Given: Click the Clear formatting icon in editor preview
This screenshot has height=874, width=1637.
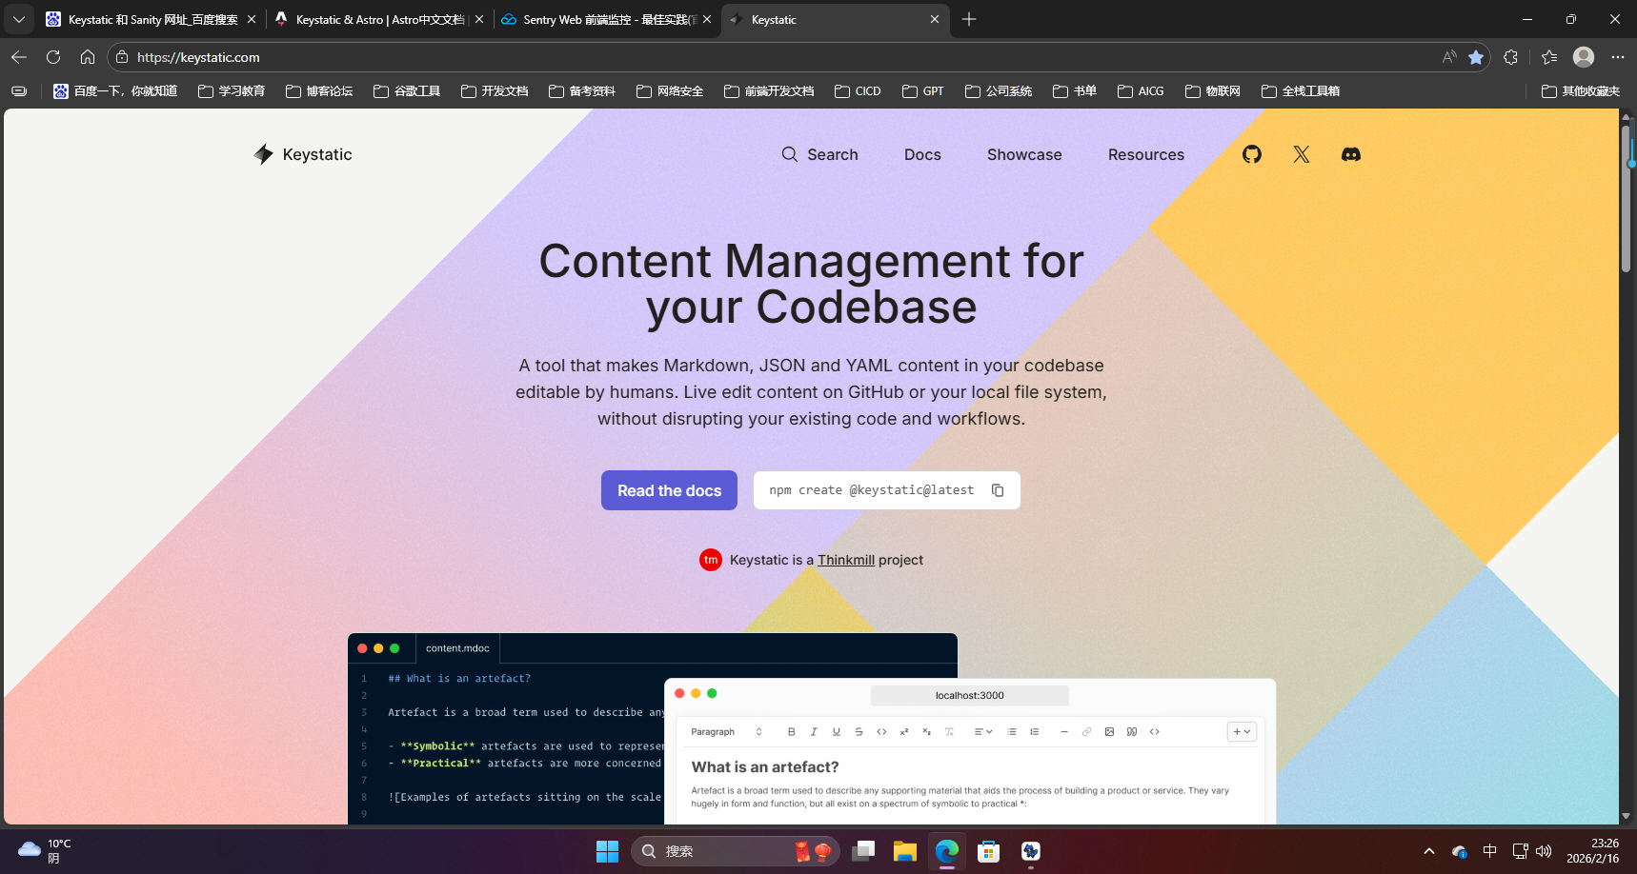Looking at the screenshot, I should 949,732.
